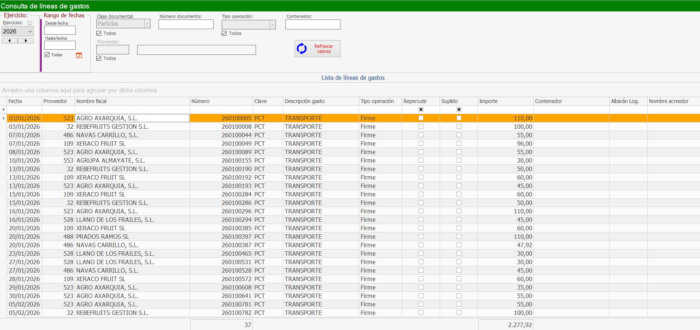The height and width of the screenshot is (330, 700).
Task: Select the PRADOS RAMOS SL row
Action: [x=103, y=237]
